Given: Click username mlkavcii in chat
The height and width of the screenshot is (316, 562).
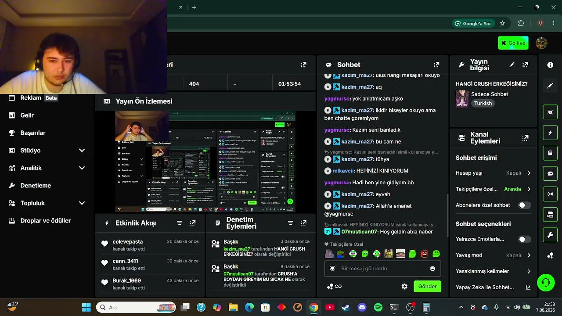Looking at the screenshot, I should 343,171.
